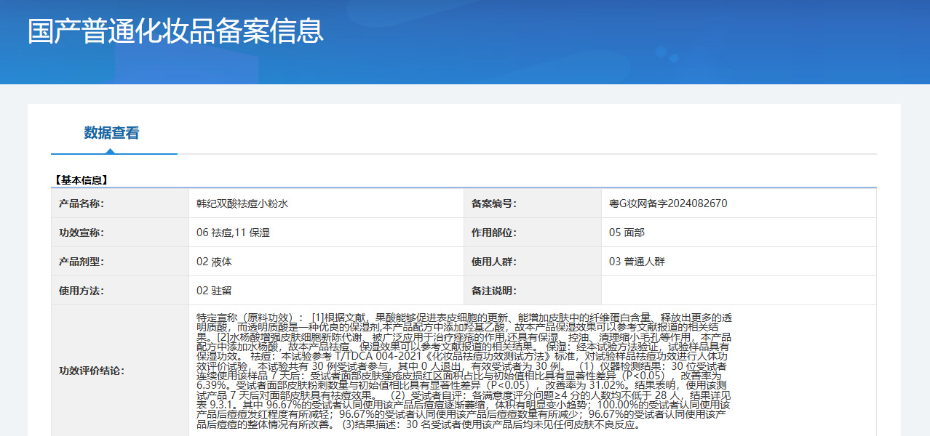Click the 功效宣称 label cell

point(120,233)
